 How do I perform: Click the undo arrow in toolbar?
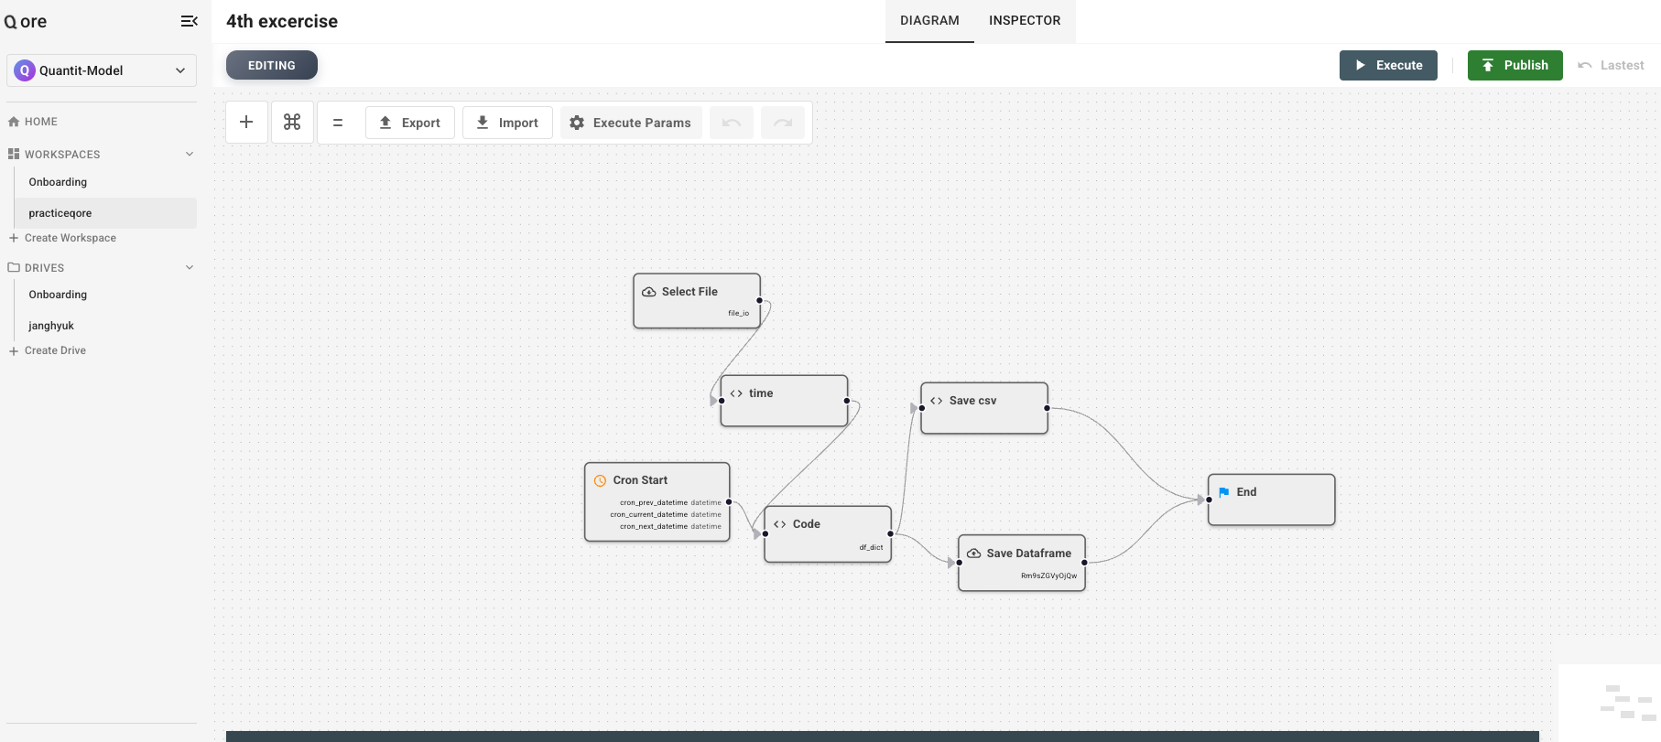pyautogui.click(x=732, y=123)
